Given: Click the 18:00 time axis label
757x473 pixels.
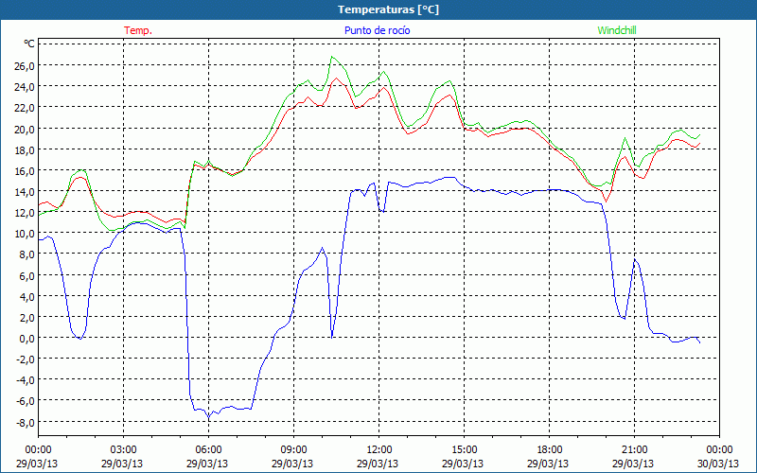Looking at the screenshot, I should tap(550, 450).
